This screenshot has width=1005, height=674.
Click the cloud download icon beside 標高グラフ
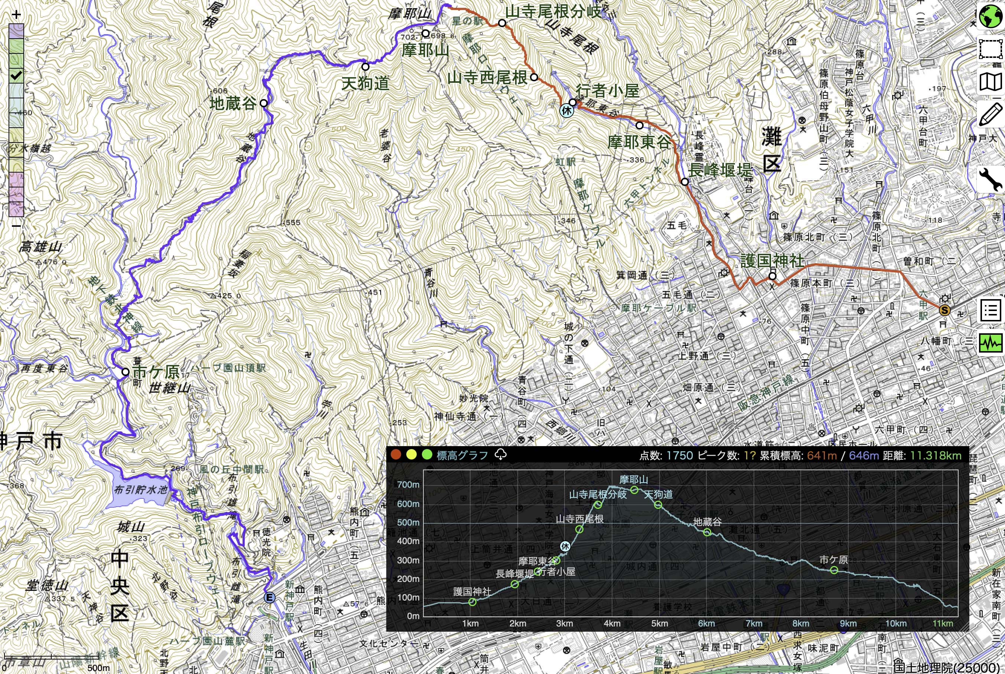pyautogui.click(x=501, y=455)
